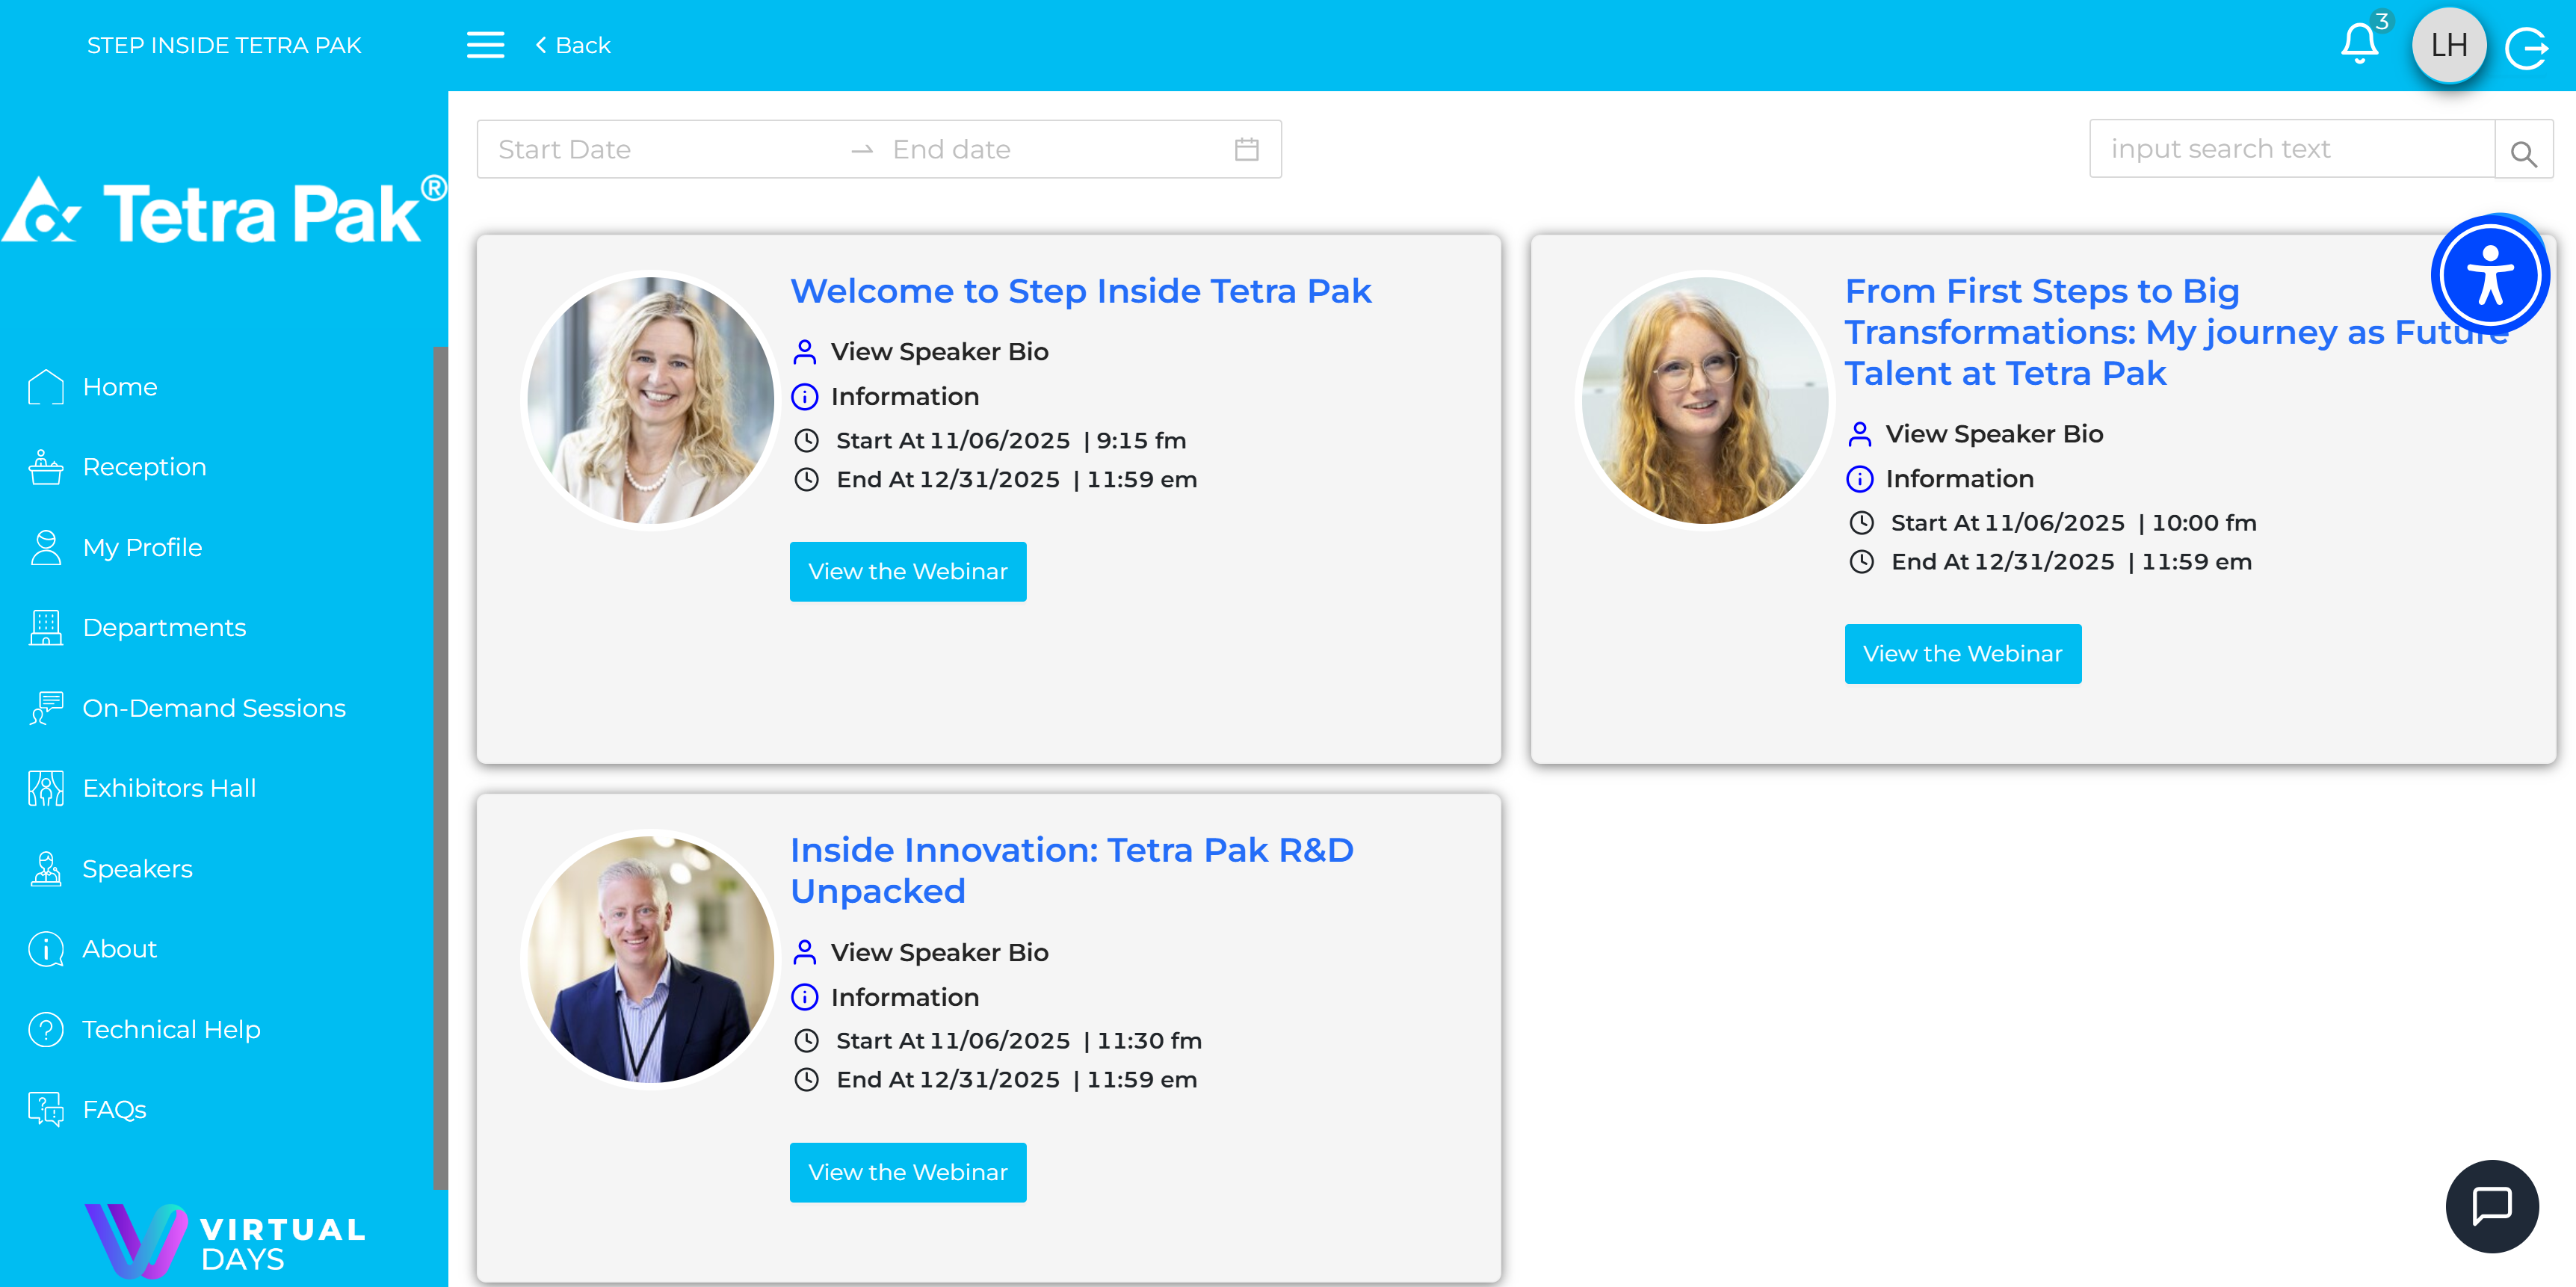
Task: Click the search text input field
Action: point(2290,150)
